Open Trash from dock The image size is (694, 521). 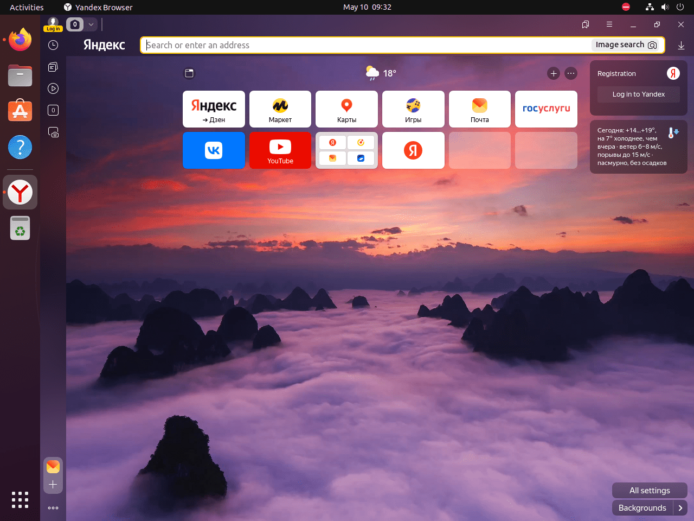20,228
